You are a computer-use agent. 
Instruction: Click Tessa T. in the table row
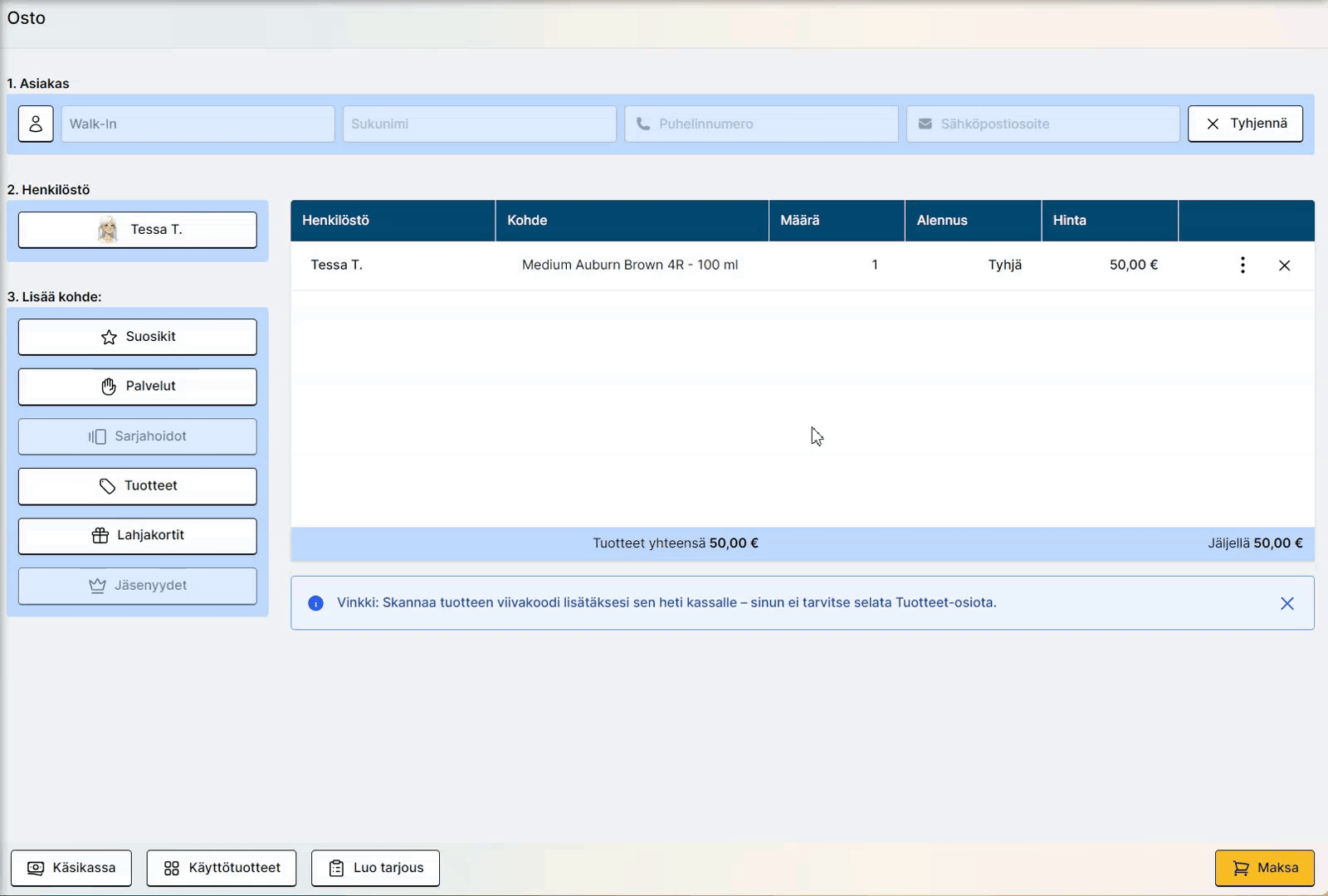tap(336, 265)
